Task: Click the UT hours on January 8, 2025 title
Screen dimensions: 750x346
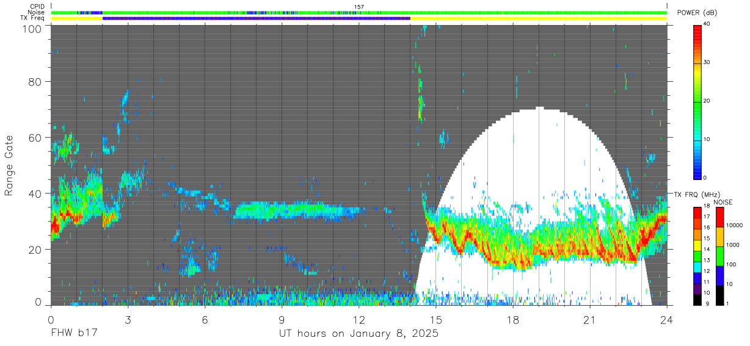Action: (x=359, y=334)
